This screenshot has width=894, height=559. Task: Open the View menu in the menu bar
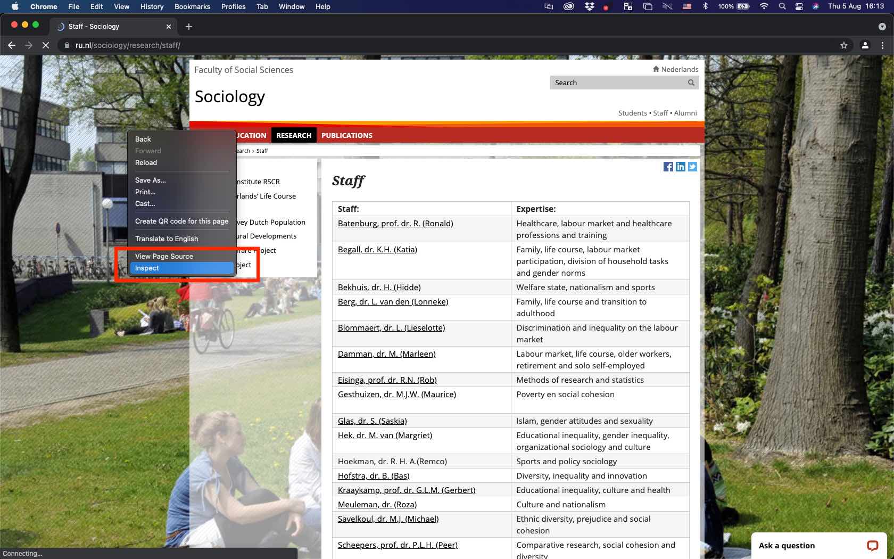121,6
